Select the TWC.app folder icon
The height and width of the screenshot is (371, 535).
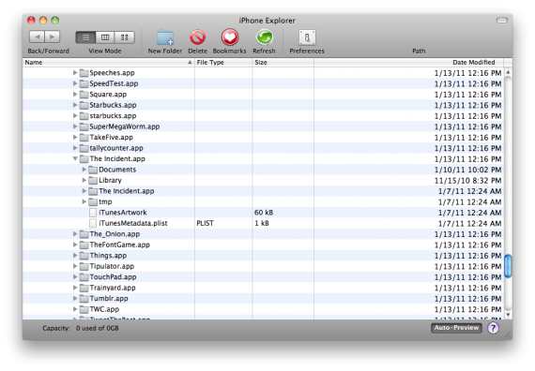84,309
